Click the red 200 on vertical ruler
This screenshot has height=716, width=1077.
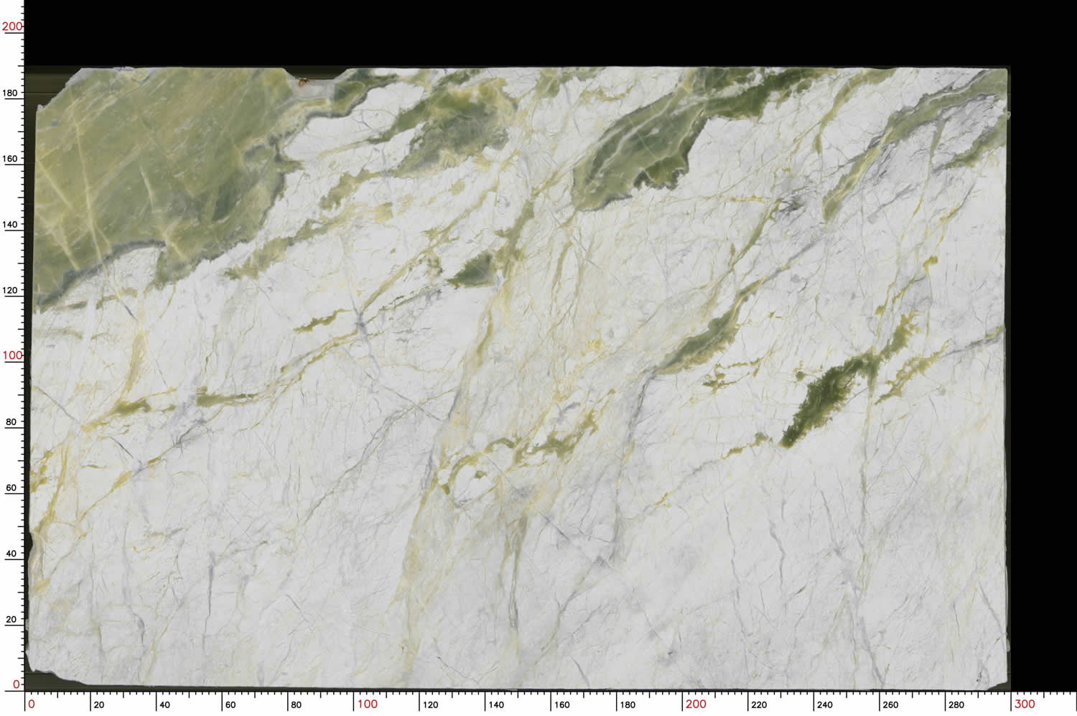(12, 27)
